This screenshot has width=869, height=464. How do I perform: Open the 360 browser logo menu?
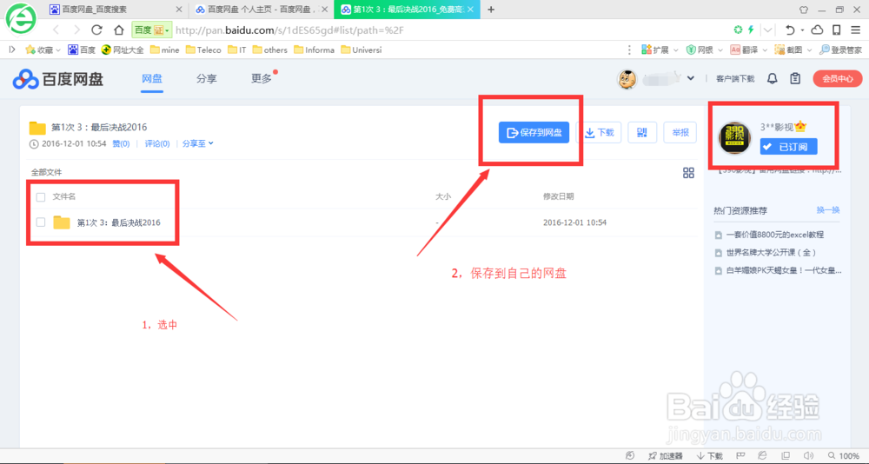[21, 18]
